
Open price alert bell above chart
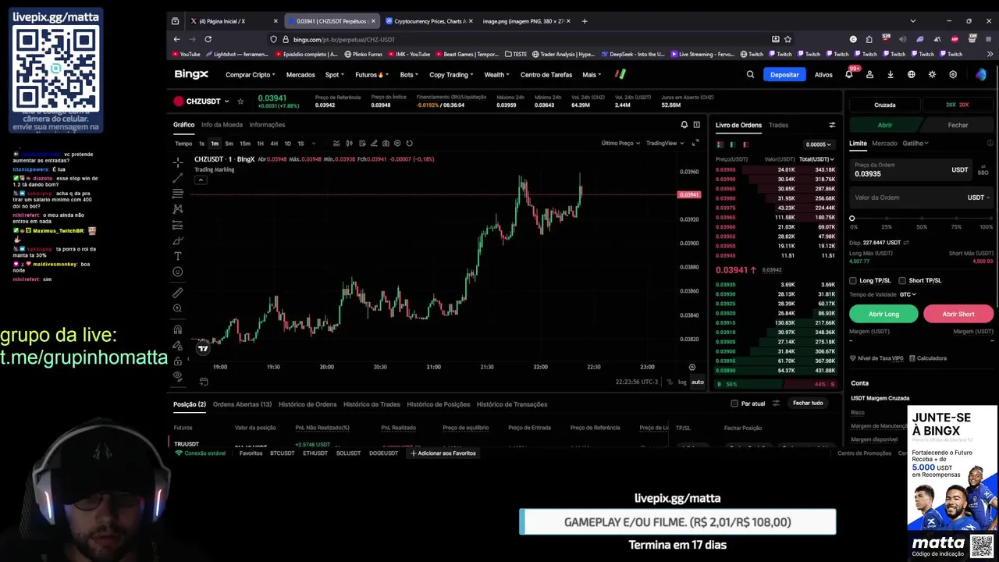coord(684,125)
